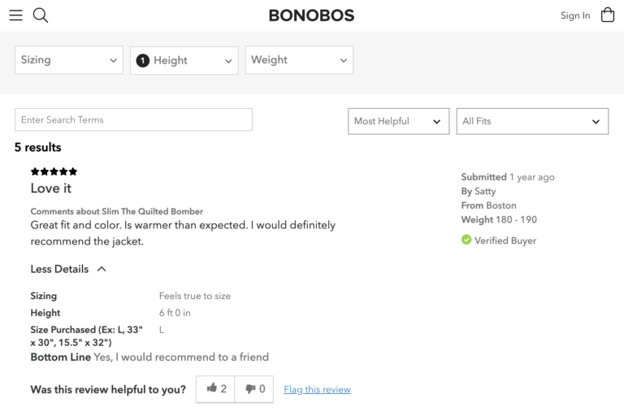Focus the Enter Search Terms field
Screen dimensions: 624x420
[x=133, y=120]
